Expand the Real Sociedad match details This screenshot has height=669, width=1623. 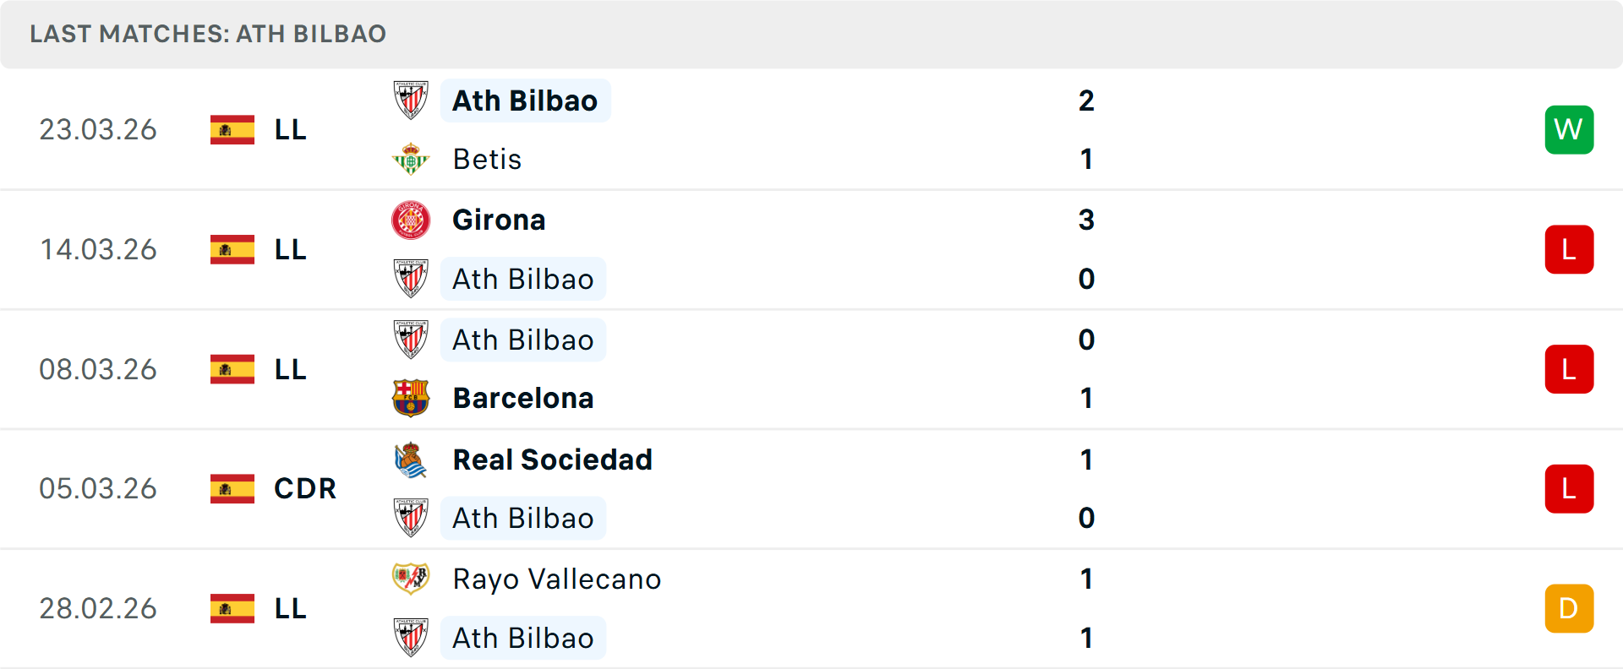pos(811,488)
